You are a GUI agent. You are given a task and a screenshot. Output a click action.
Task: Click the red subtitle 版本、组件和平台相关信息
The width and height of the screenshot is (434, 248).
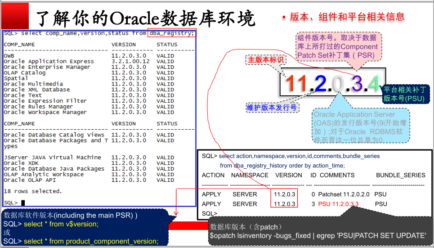[347, 17]
